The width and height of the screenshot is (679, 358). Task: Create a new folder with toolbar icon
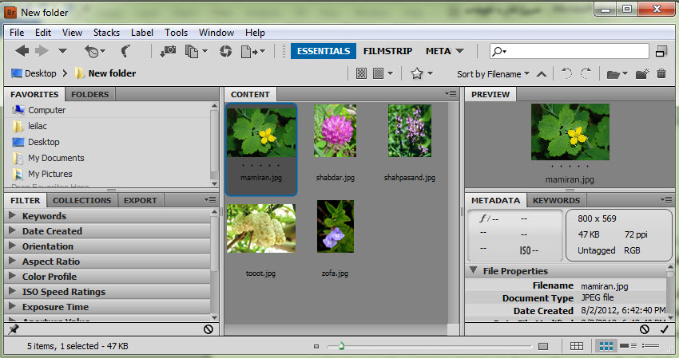pyautogui.click(x=641, y=74)
